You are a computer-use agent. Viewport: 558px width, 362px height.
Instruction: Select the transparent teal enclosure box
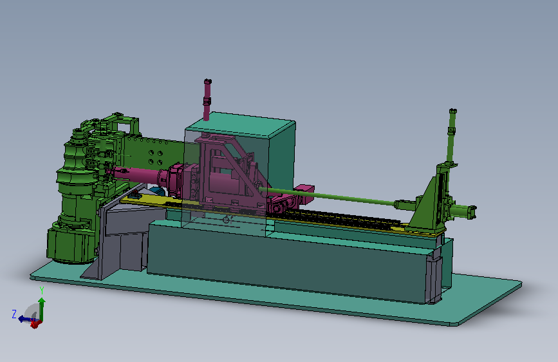click(x=239, y=173)
